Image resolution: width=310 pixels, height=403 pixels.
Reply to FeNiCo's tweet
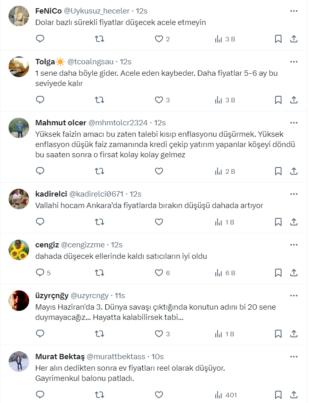coord(40,39)
